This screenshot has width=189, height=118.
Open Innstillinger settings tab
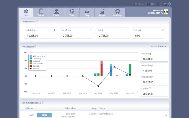click(117, 12)
